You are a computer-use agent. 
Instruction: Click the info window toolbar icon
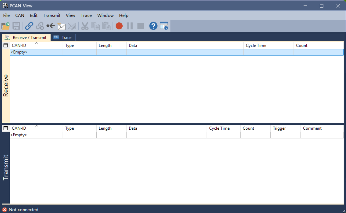click(x=164, y=26)
